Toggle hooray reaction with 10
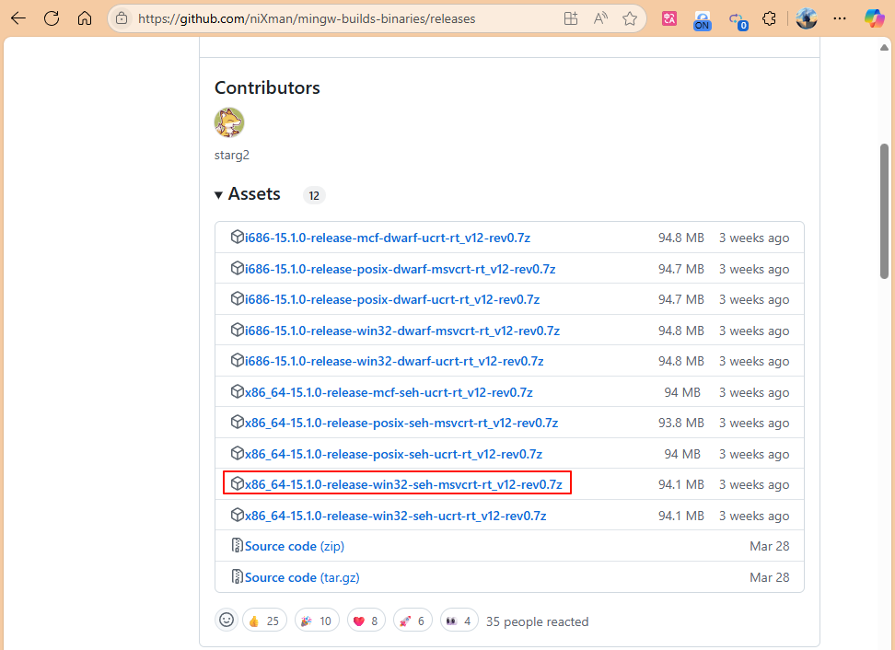The width and height of the screenshot is (895, 650). click(317, 621)
